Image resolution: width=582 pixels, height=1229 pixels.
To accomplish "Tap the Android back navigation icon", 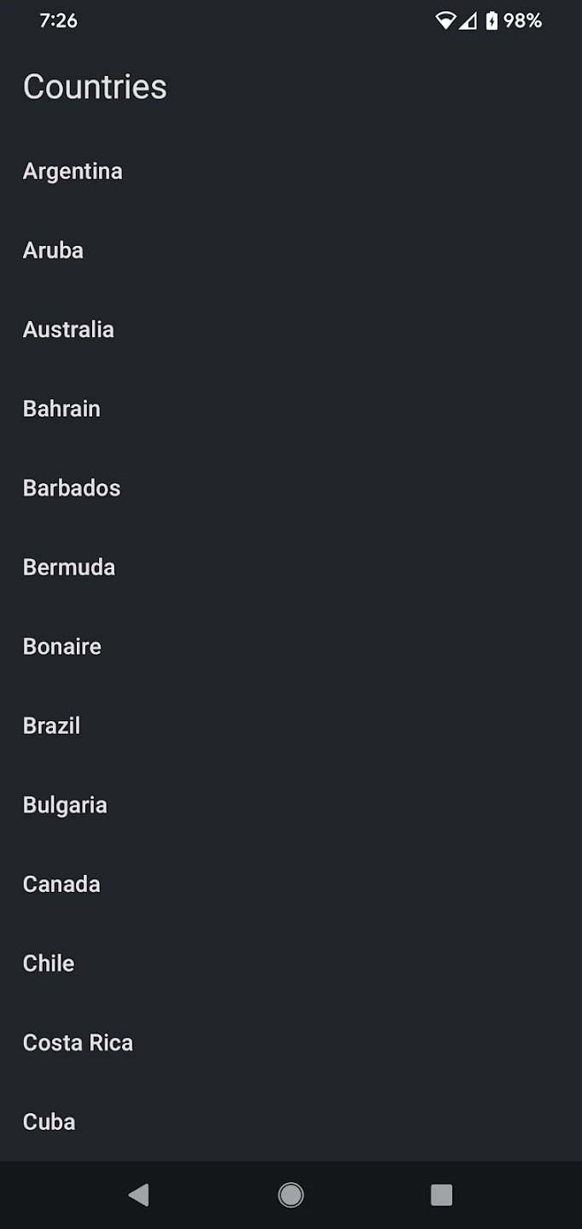I will (139, 1195).
